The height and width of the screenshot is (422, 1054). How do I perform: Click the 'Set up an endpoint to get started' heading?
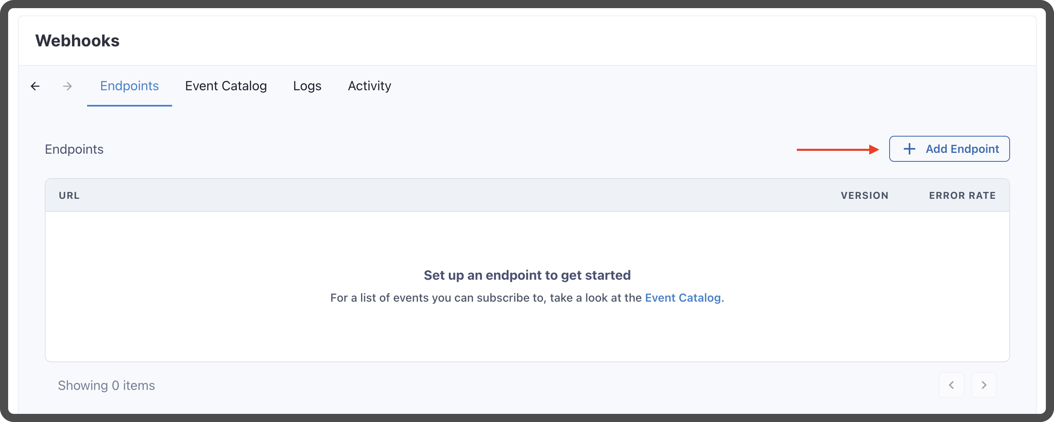point(527,275)
